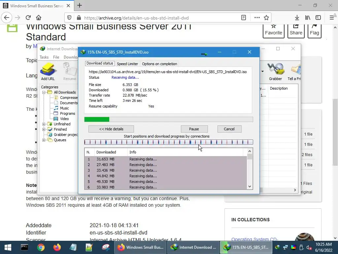
Task: Click the Firefox address bar URL
Action: pos(136,18)
